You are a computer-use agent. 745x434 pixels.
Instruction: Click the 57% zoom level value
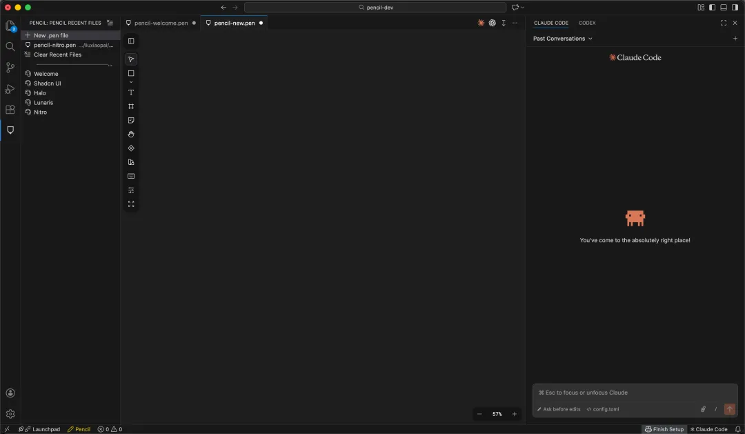pos(497,414)
